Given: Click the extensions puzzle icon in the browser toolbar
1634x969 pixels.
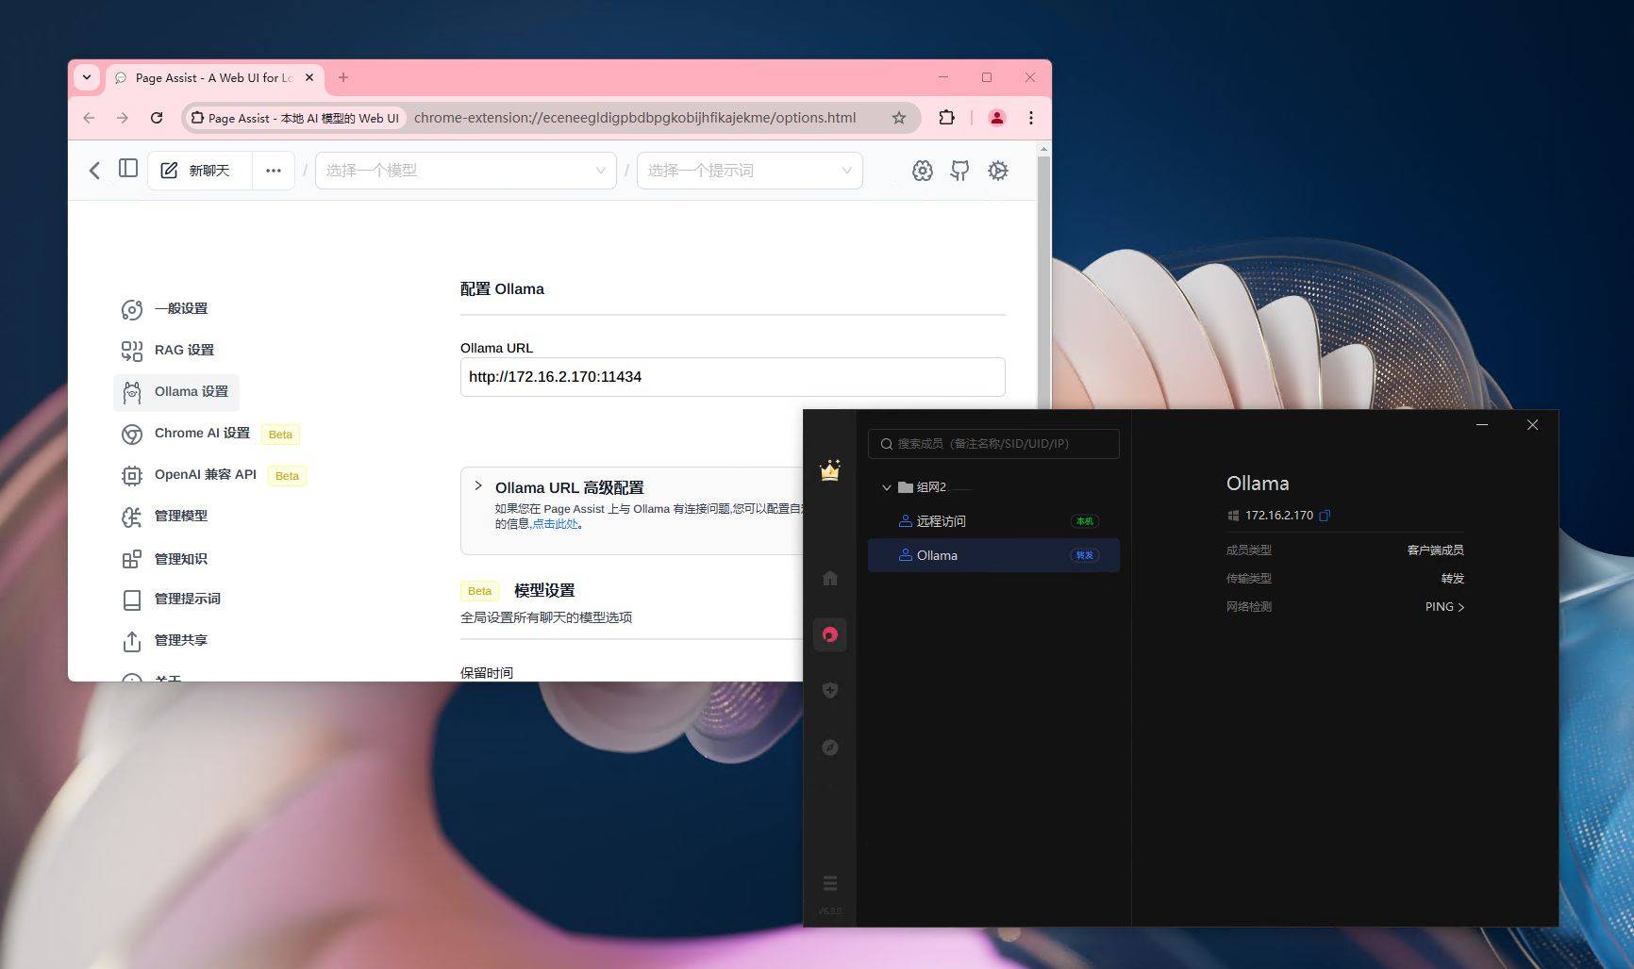Looking at the screenshot, I should [946, 118].
